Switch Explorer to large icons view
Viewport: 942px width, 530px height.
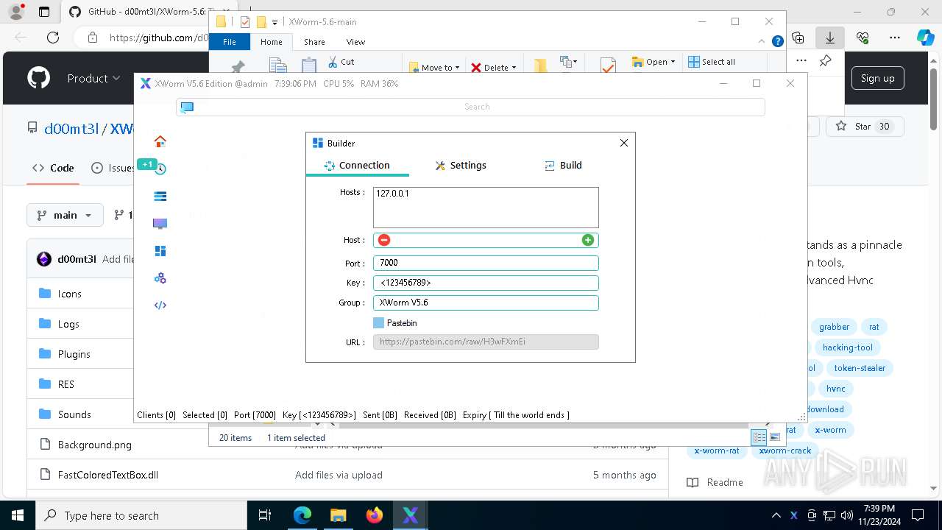coord(774,437)
